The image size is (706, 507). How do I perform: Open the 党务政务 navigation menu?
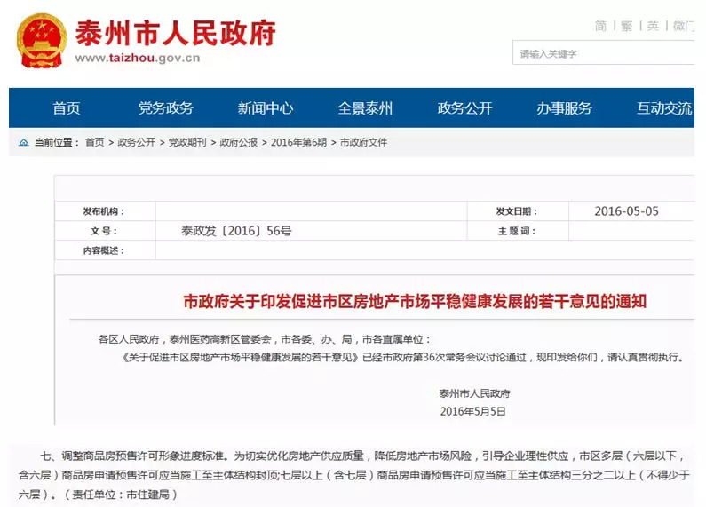165,108
